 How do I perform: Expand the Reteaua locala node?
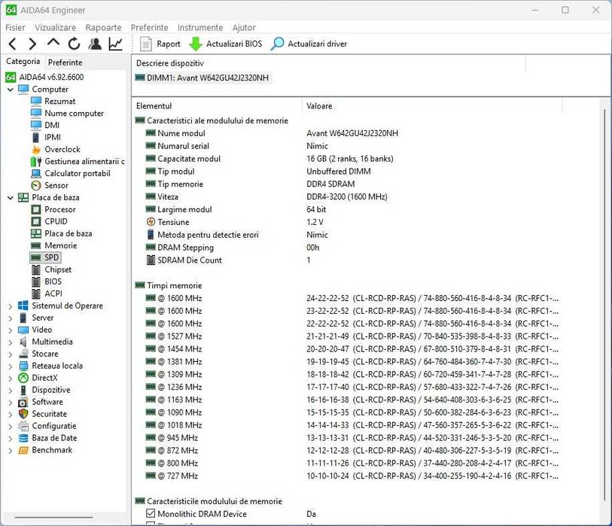point(10,366)
